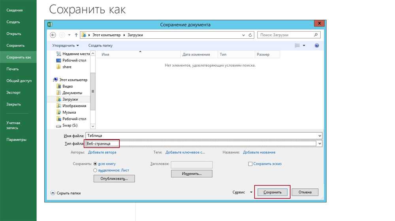This screenshot has height=221, width=395.
Task: Open the Упорядочить dropdown menu
Action: tap(66, 46)
